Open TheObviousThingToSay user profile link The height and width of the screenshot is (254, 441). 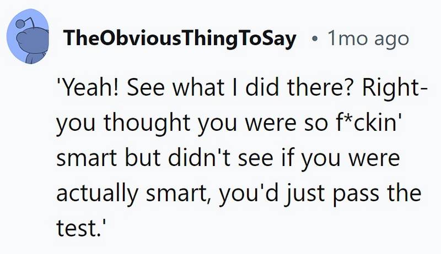180,38
